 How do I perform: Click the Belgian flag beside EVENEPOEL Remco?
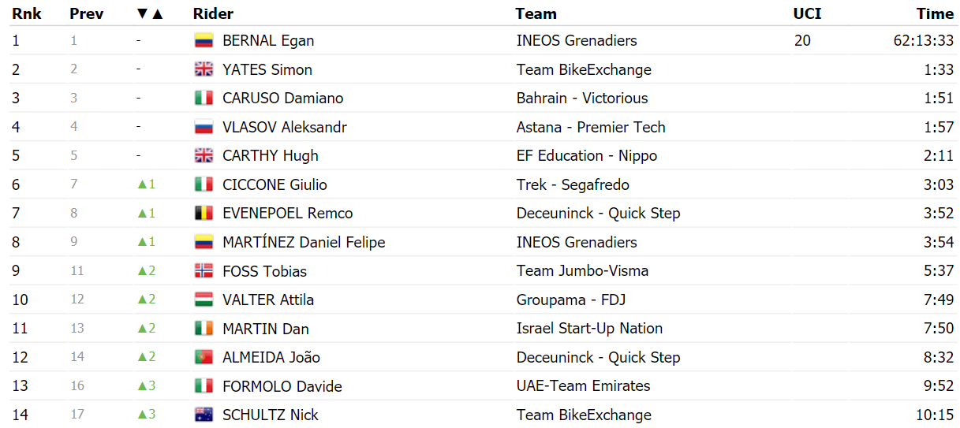point(204,214)
